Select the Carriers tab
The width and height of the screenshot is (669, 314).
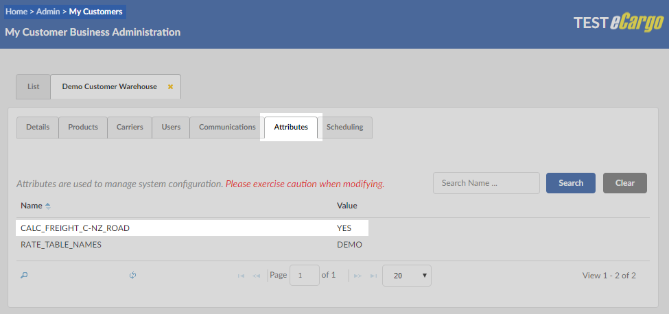click(x=130, y=128)
